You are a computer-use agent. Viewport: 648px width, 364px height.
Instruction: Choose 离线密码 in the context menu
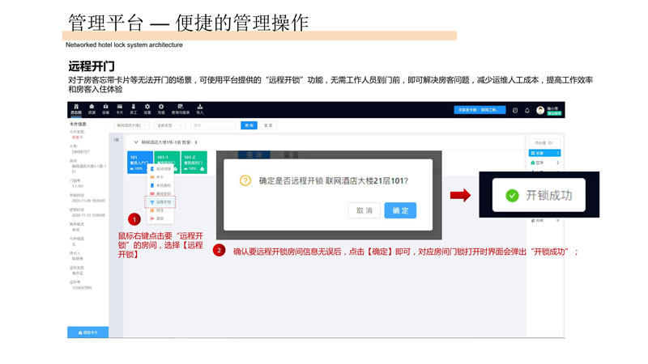(160, 193)
